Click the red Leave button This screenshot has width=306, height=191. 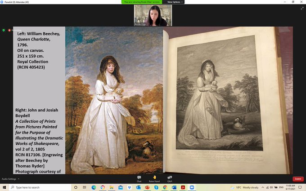click(298, 179)
